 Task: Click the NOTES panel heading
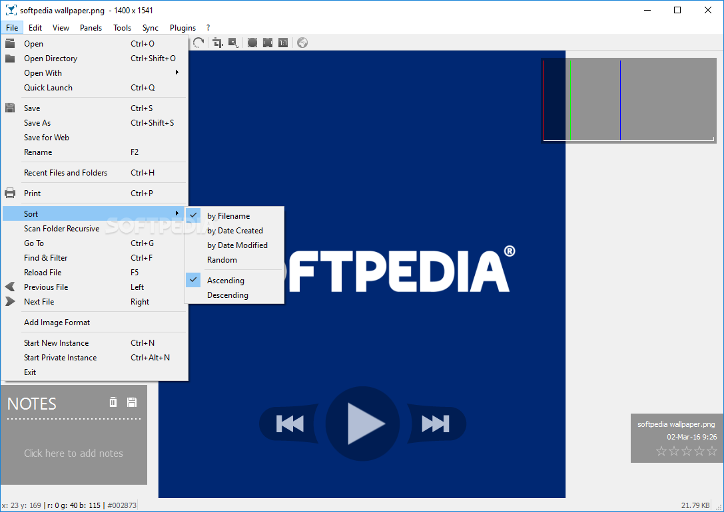pyautogui.click(x=32, y=404)
